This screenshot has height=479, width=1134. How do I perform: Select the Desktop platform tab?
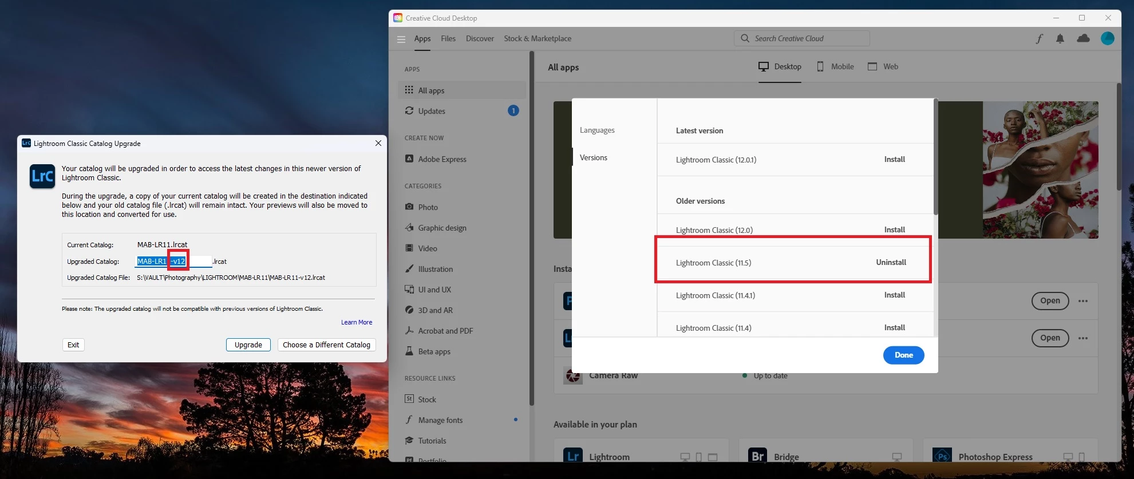[780, 66]
